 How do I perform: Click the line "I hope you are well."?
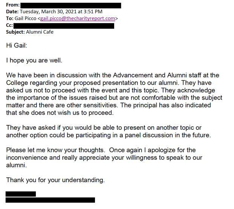[34, 60]
